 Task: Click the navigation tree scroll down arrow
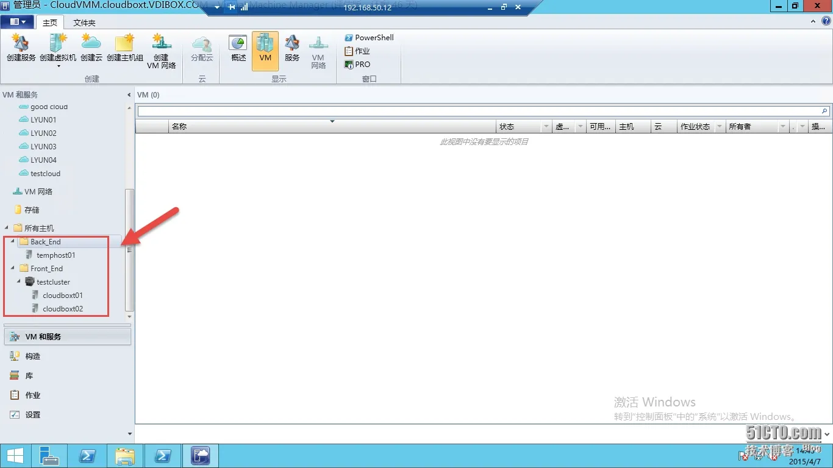pos(129,317)
